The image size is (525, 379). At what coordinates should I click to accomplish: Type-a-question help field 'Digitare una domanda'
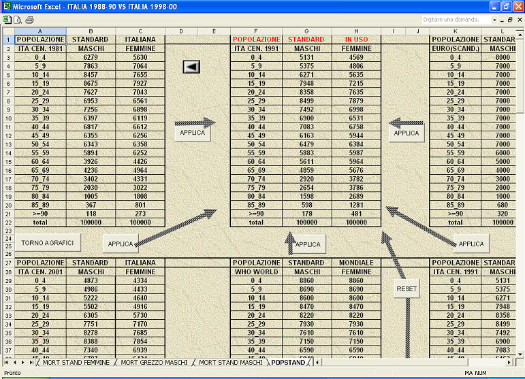click(x=456, y=20)
